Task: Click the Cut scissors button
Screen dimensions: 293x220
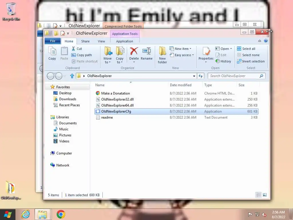Action: click(77, 49)
